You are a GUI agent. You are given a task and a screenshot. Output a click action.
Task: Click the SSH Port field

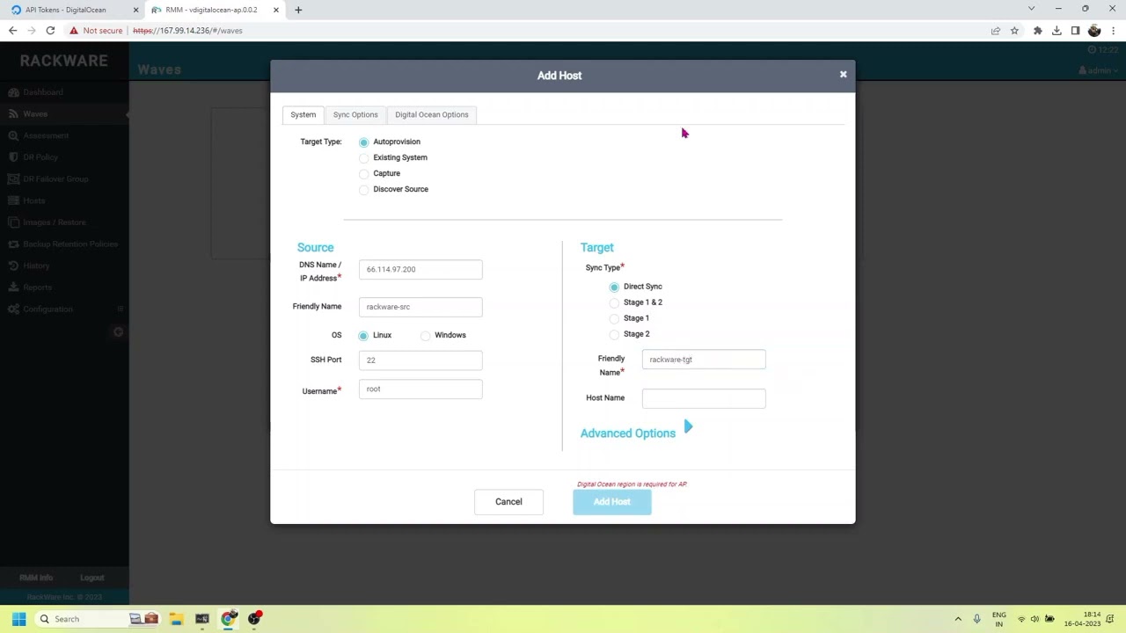click(x=420, y=360)
